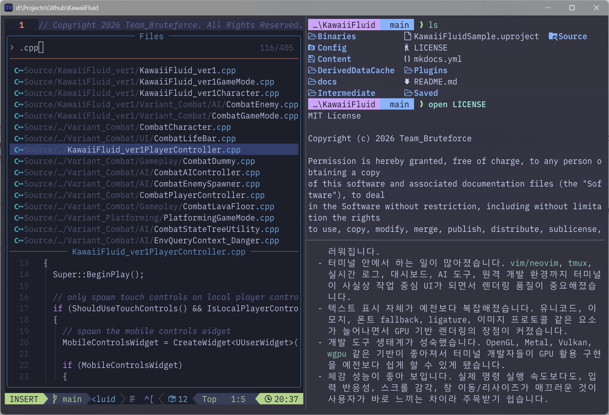The image size is (609, 415).
Task: Click the clock icon in the statusline
Action: click(x=268, y=399)
